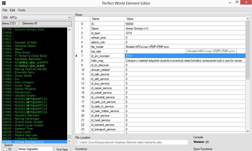Select Snow White in the item list
Viewport: 252px width, 151px height.
(23, 76)
